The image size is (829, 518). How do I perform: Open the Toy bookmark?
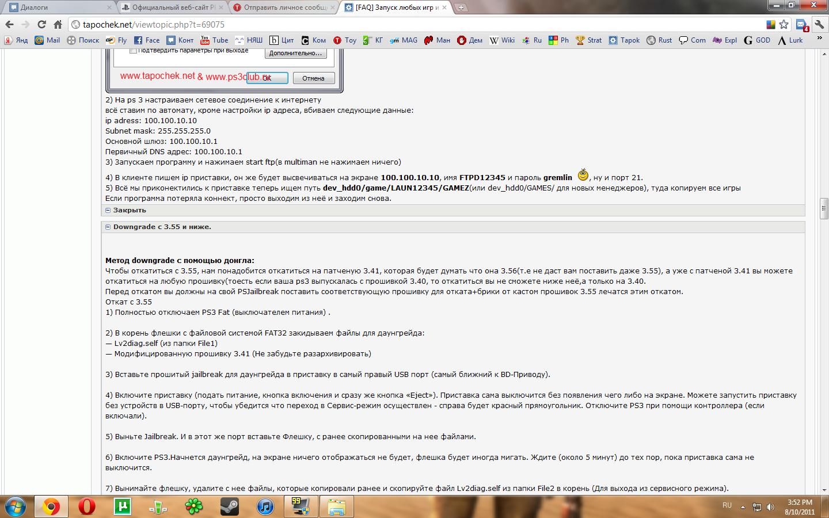pyautogui.click(x=345, y=40)
